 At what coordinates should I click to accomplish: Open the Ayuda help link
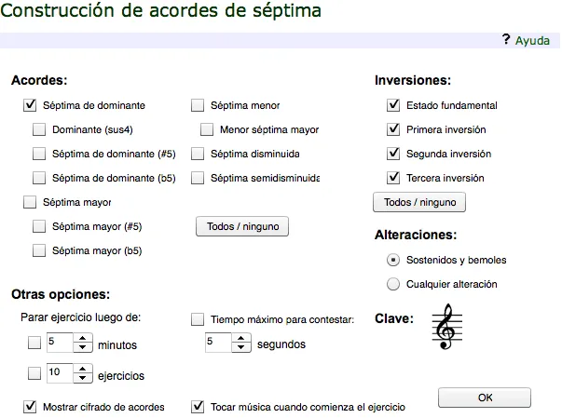point(532,40)
